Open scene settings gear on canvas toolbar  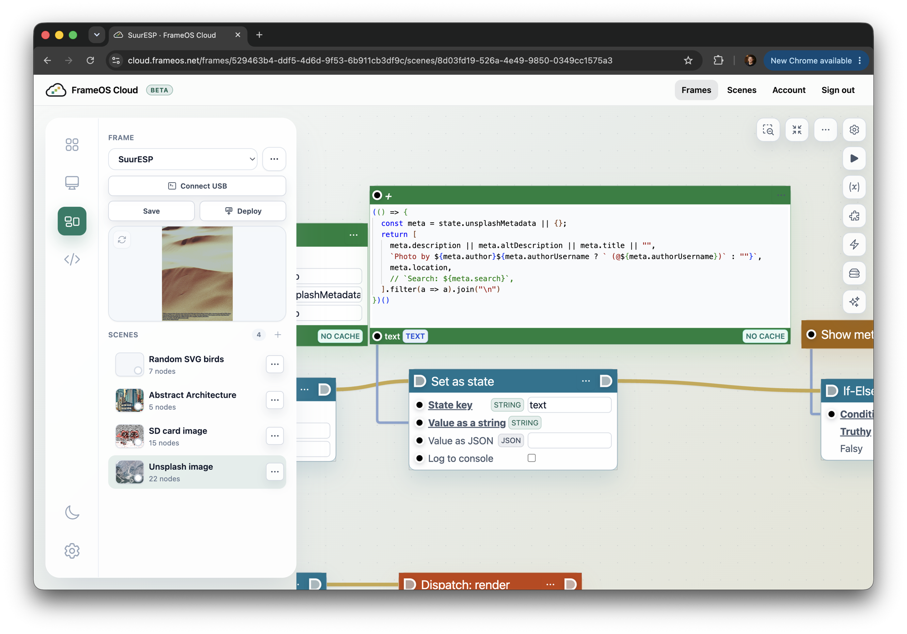point(854,130)
